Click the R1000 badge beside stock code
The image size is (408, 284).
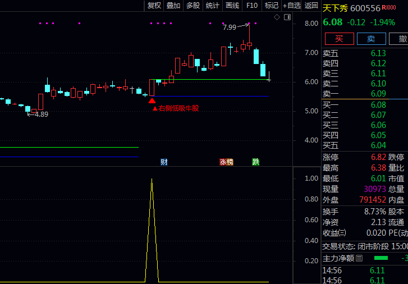click(x=388, y=7)
